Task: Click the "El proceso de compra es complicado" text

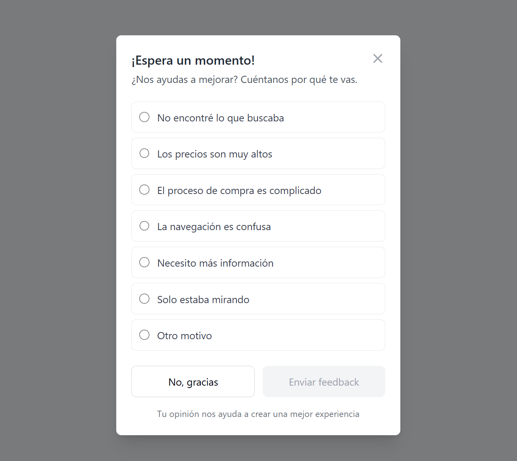Action: (x=239, y=190)
